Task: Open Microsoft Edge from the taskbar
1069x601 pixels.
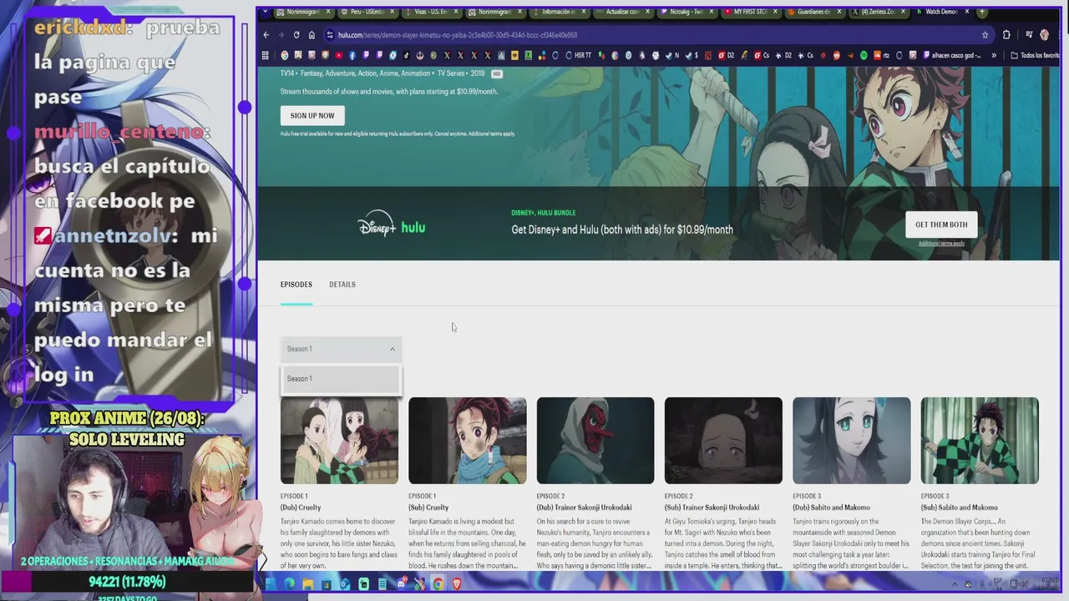Action: click(x=289, y=584)
